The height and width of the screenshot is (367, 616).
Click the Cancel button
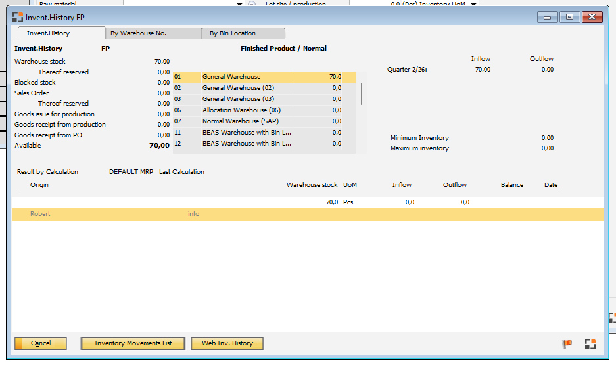click(41, 343)
